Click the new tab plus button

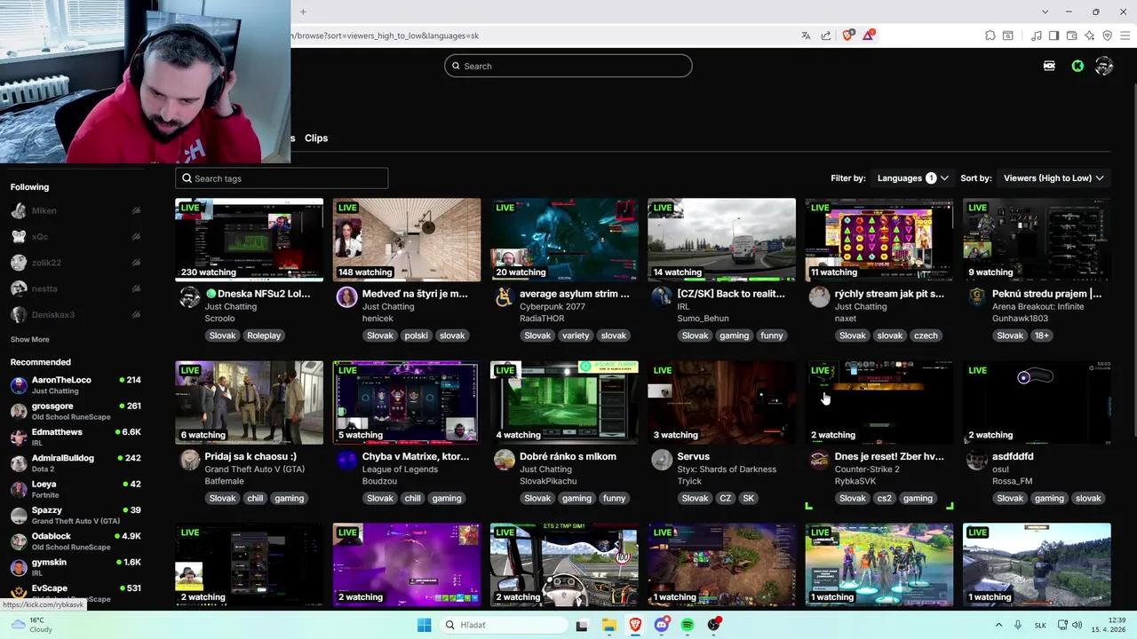303,12
